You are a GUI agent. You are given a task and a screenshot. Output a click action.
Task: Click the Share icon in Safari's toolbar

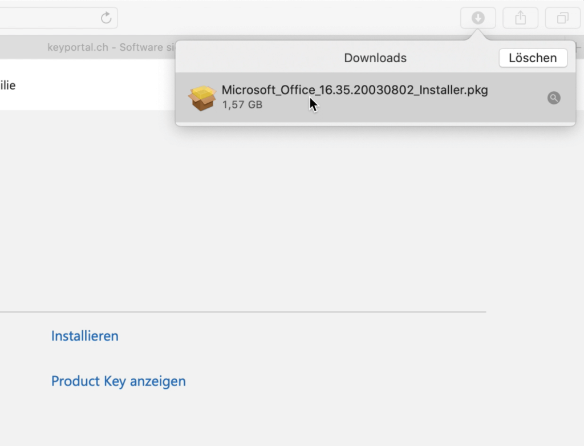(x=520, y=17)
